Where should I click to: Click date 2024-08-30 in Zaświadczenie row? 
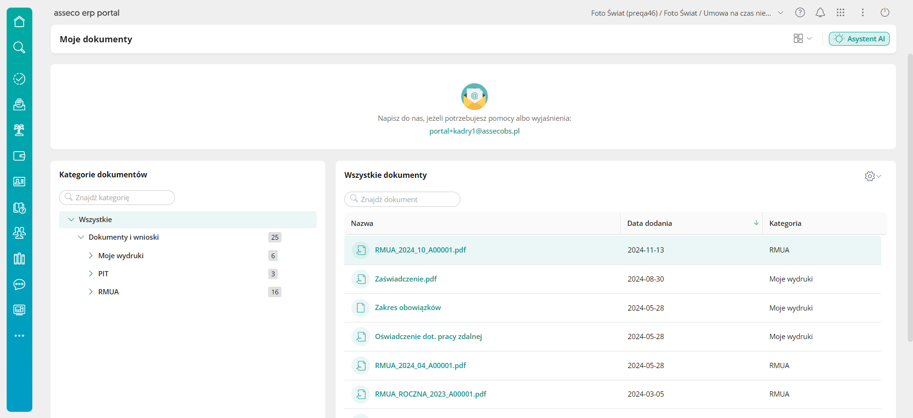pos(646,279)
